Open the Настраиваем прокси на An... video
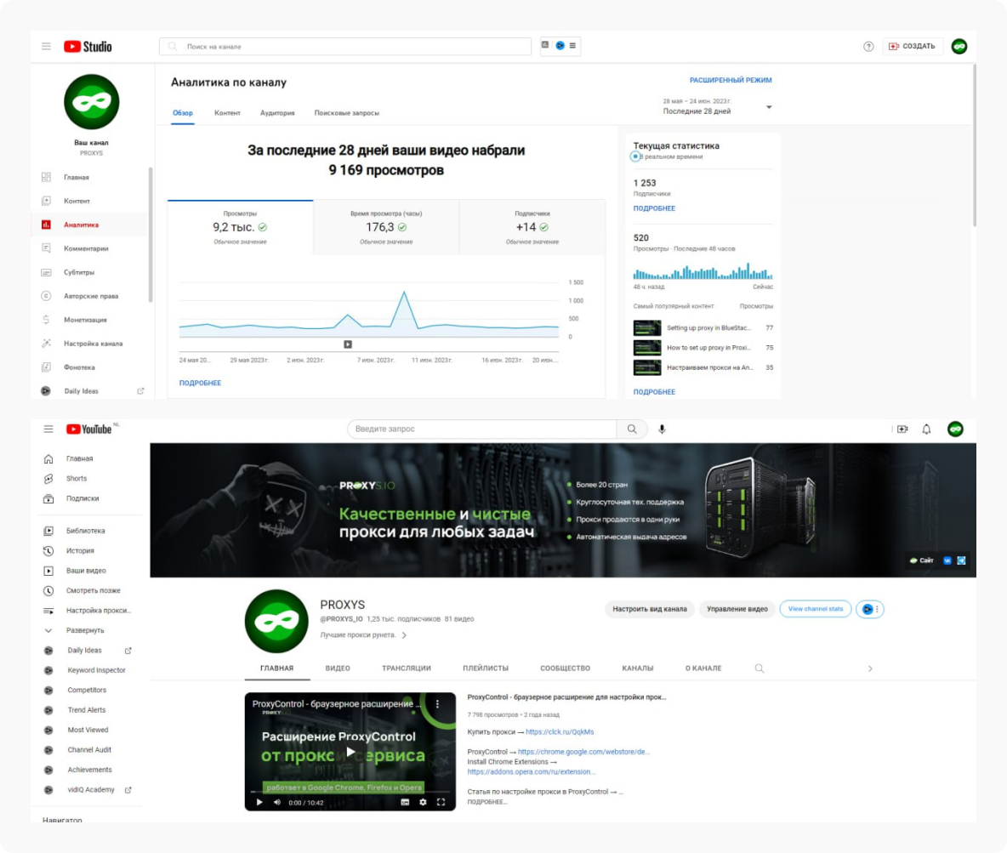Image resolution: width=1007 pixels, height=853 pixels. 703,368
